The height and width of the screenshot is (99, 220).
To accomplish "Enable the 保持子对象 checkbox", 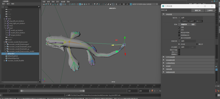I will pyautogui.click(x=179, y=50).
